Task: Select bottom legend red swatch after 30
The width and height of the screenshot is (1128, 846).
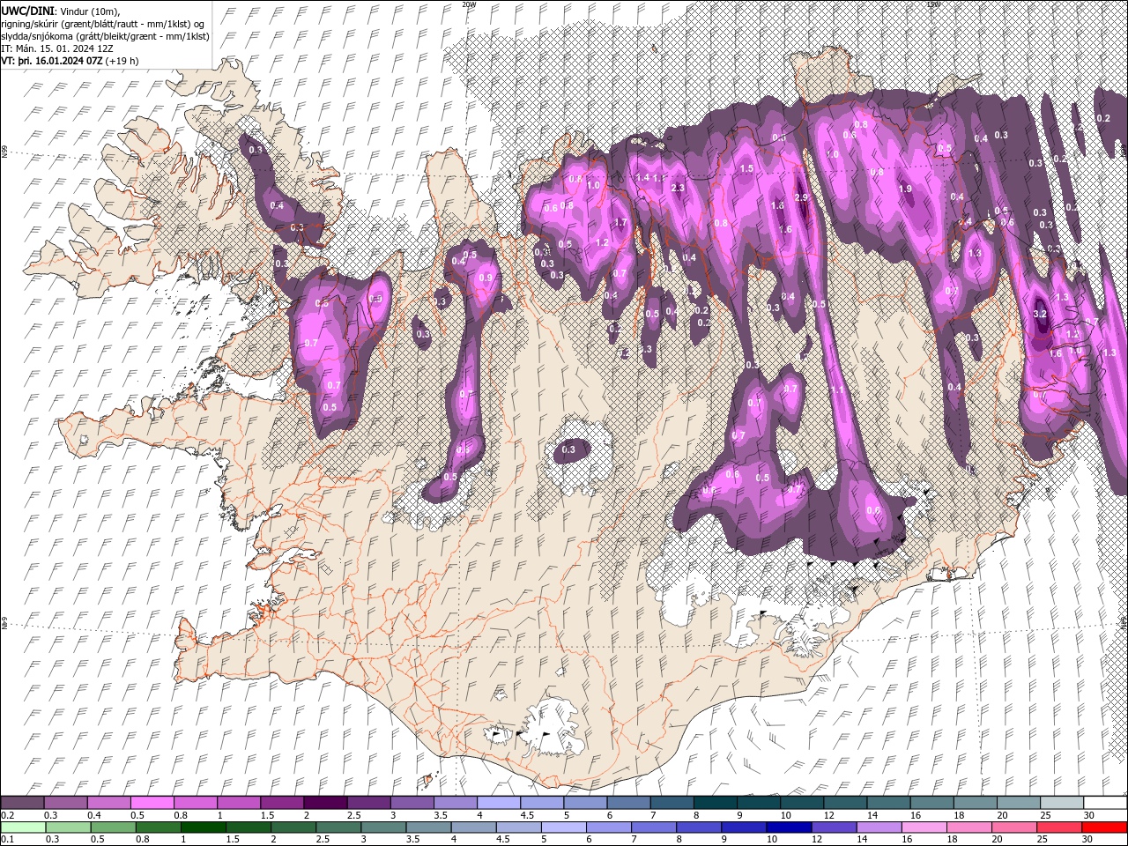Action: 1105,827
